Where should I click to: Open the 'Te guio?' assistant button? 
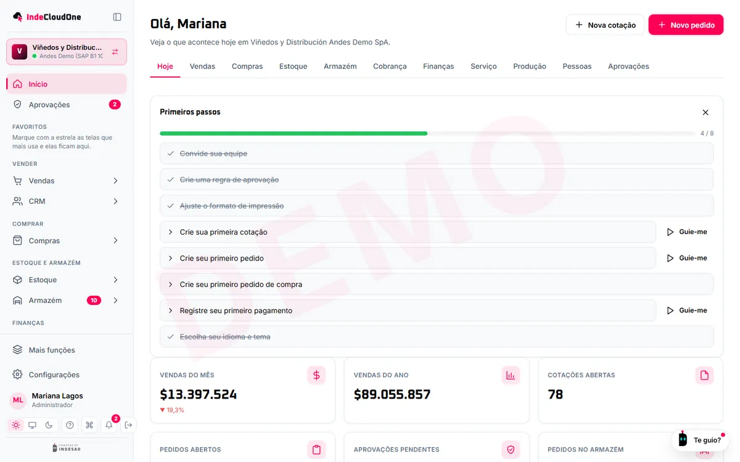pyautogui.click(x=700, y=440)
